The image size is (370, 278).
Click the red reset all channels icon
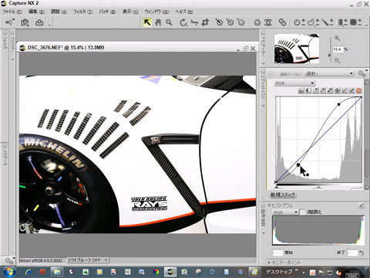click(x=358, y=90)
